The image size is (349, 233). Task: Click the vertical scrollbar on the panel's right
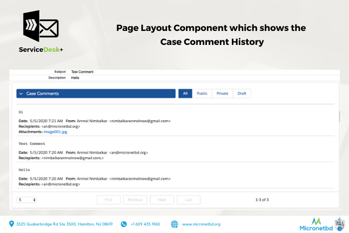pos(339,117)
